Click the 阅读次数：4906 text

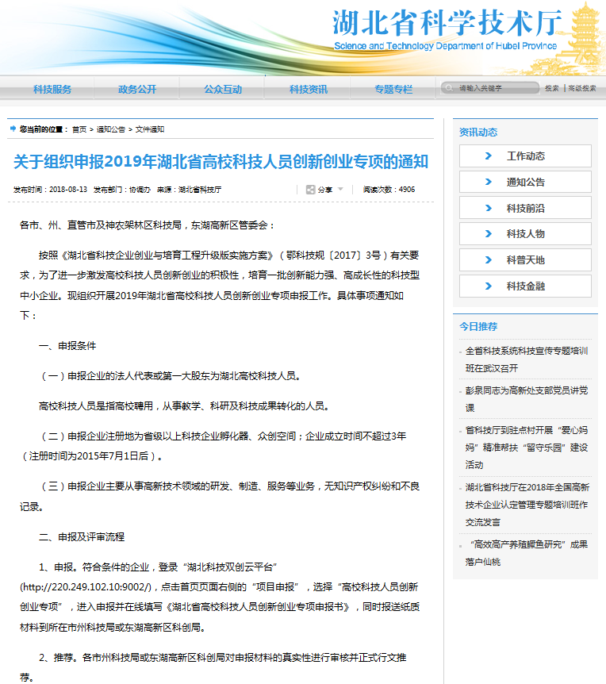pos(389,190)
